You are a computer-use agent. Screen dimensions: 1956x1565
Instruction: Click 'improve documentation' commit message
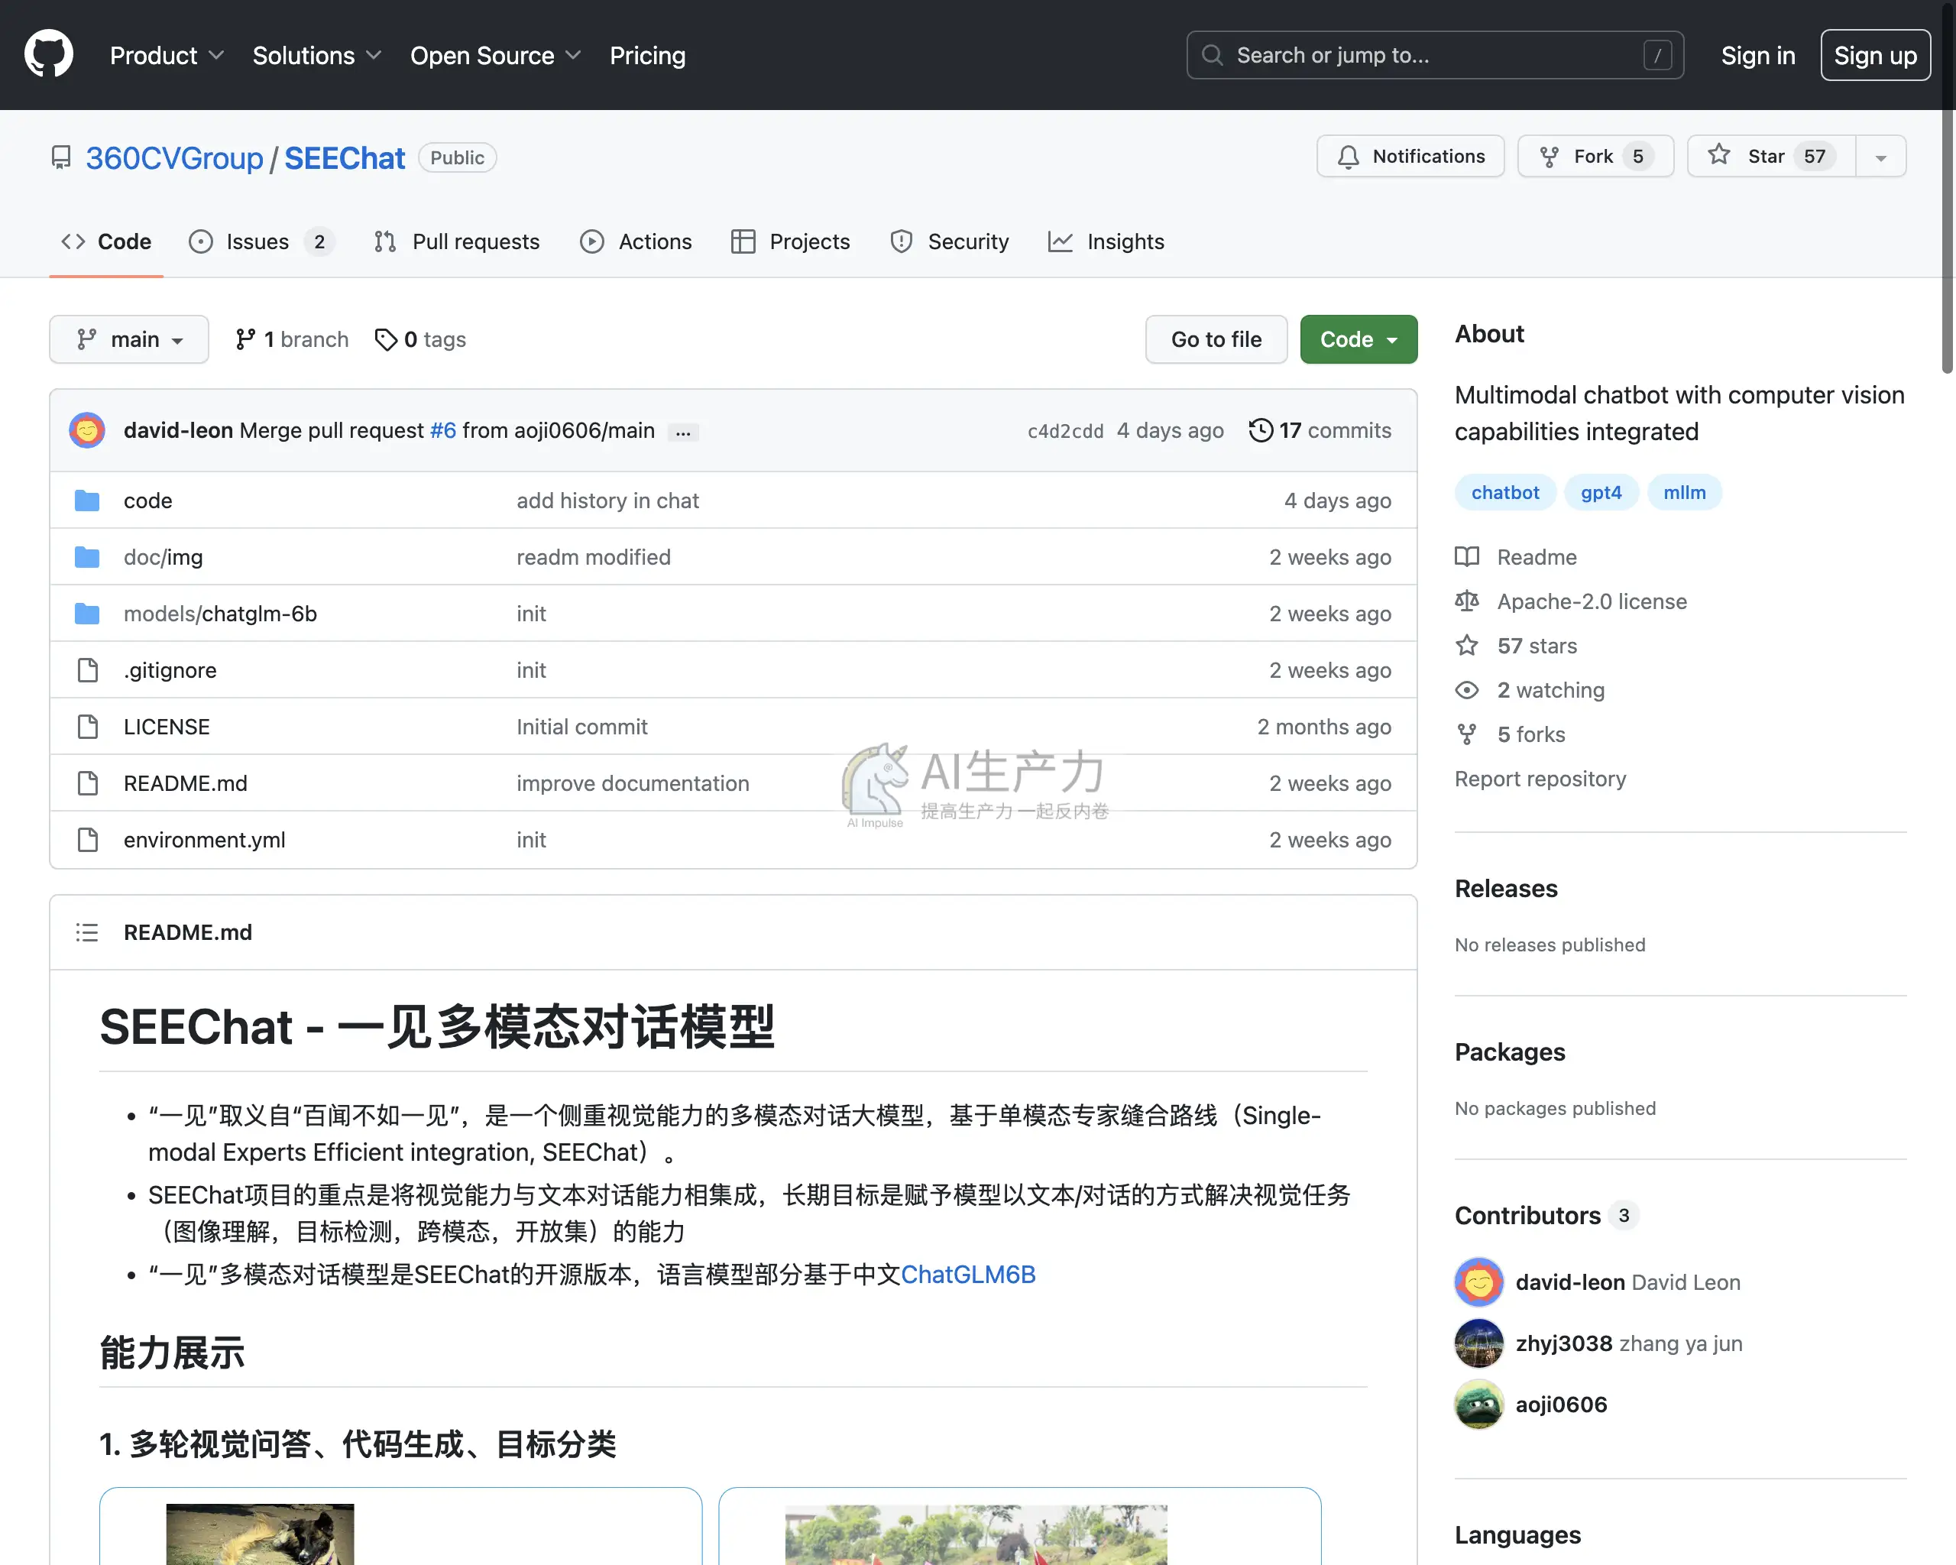633,783
